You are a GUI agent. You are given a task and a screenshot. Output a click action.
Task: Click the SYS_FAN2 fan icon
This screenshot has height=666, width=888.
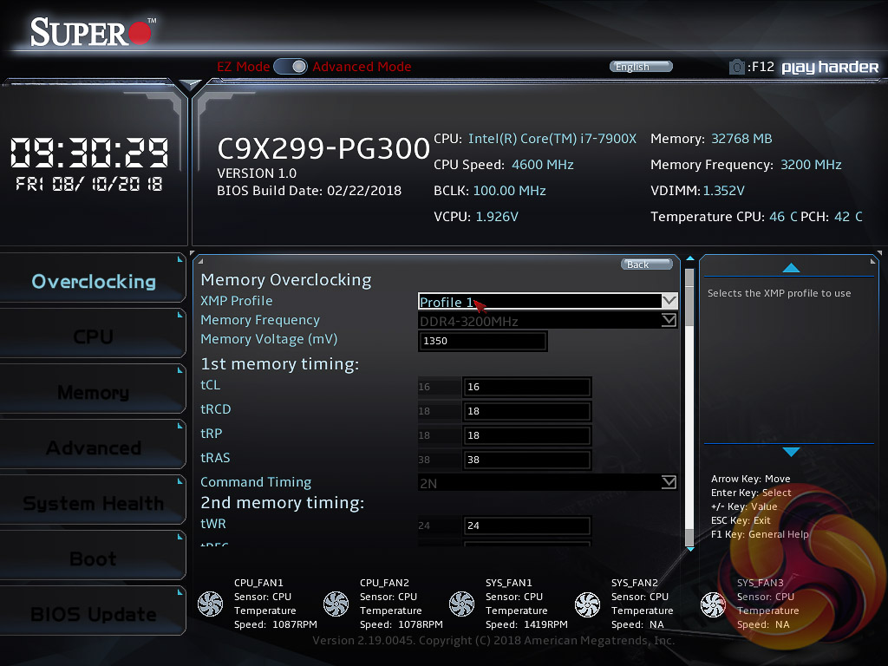click(587, 604)
